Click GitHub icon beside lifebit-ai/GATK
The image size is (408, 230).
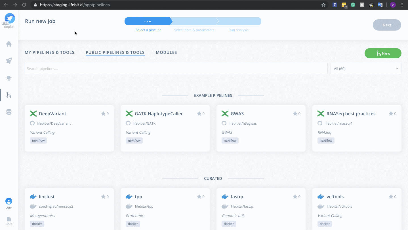(128, 123)
